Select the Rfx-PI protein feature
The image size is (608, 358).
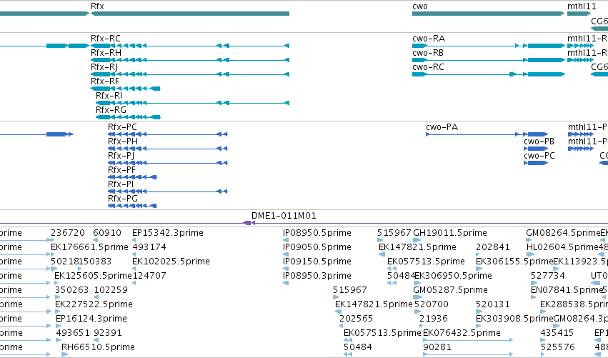click(121, 184)
